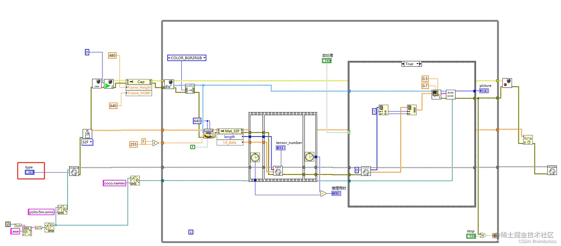Click the build path node next to coco.names
Image resolution: width=561 pixels, height=246 pixels.
(135, 181)
